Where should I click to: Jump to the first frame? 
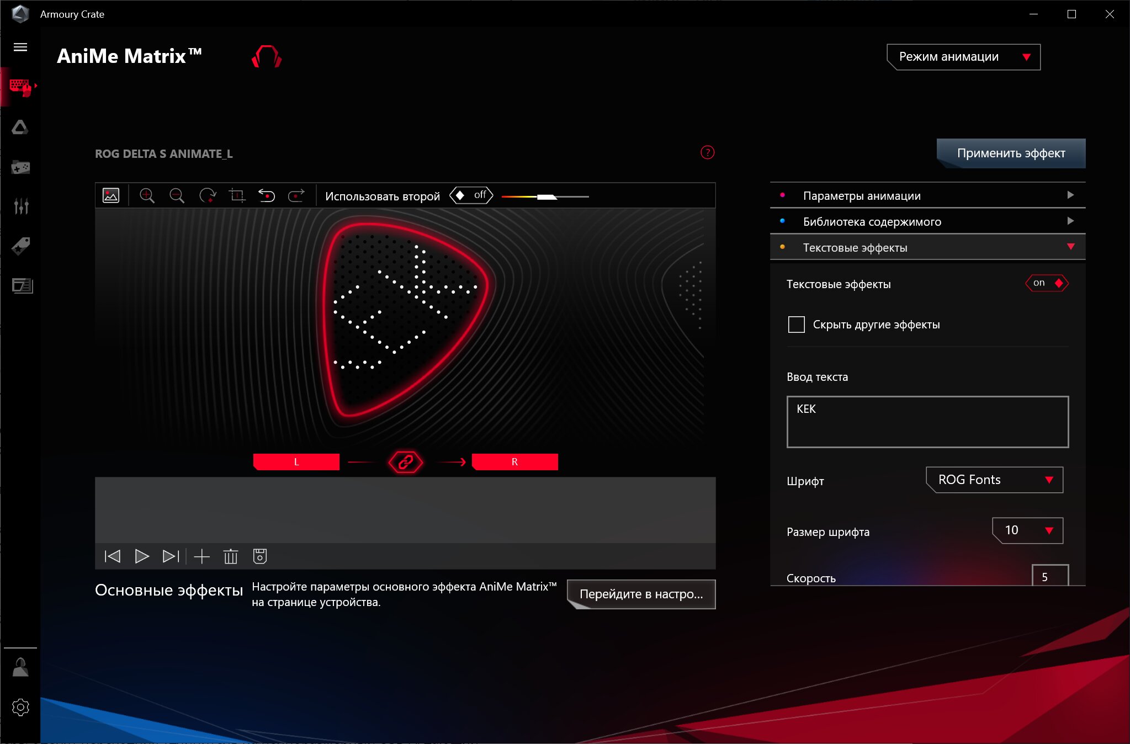click(113, 556)
